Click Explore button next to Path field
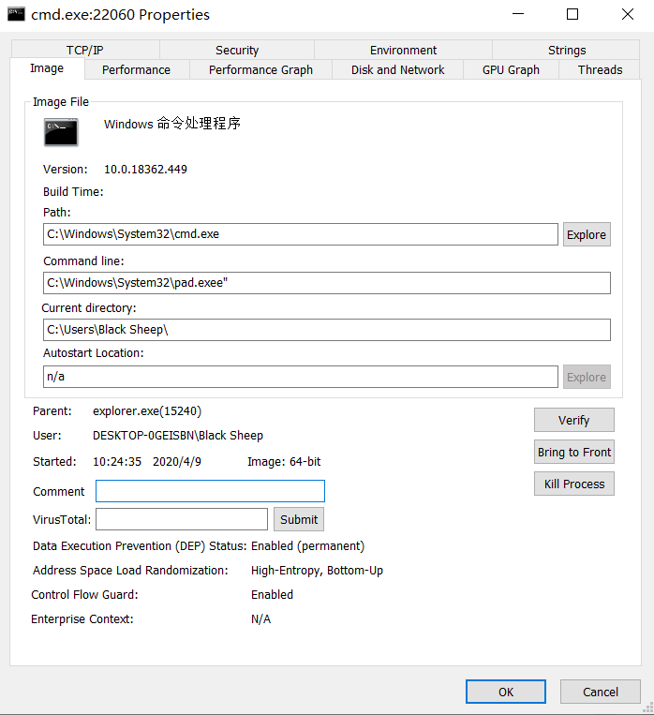The height and width of the screenshot is (715, 654). click(x=587, y=234)
